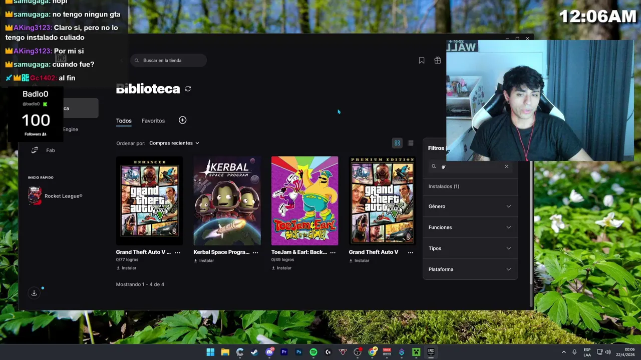Expand the Tipos filter
641x360 pixels.
point(470,248)
